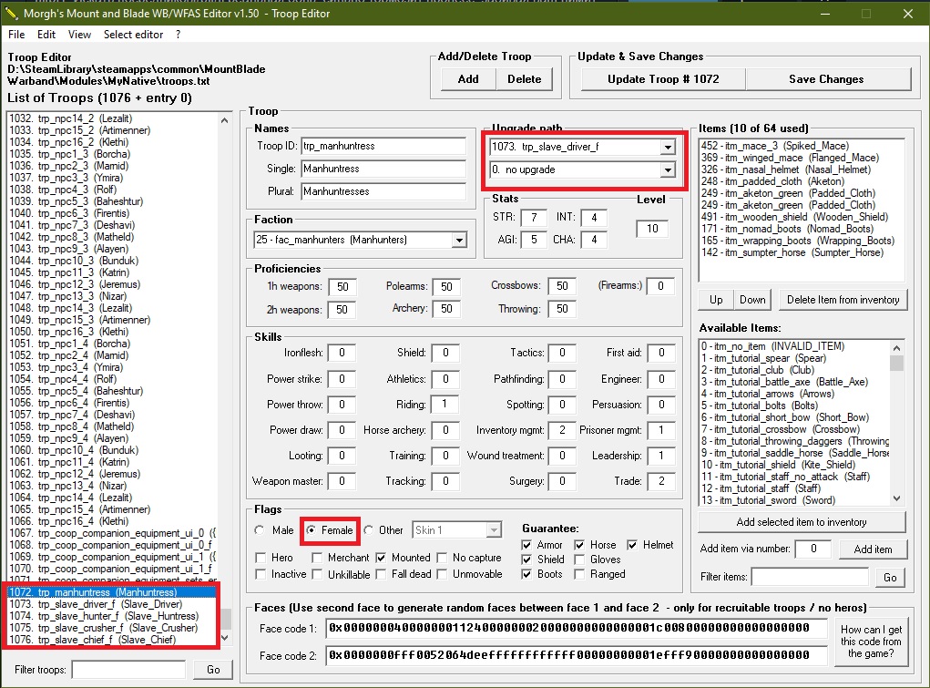Uncheck Guarantee Armor checkbox
Viewport: 930px width, 688px height.
[x=526, y=545]
